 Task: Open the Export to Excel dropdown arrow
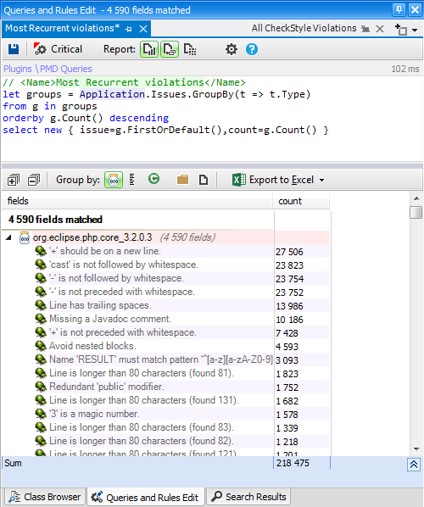tap(321, 180)
